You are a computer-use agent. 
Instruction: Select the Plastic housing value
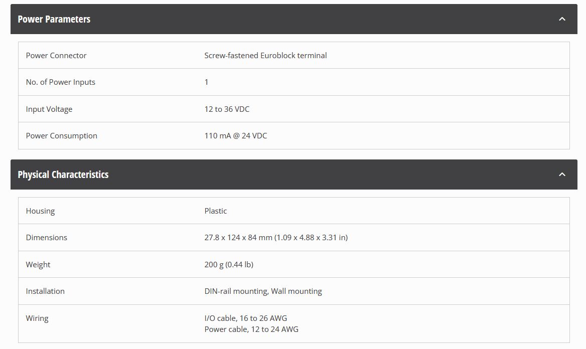[216, 211]
